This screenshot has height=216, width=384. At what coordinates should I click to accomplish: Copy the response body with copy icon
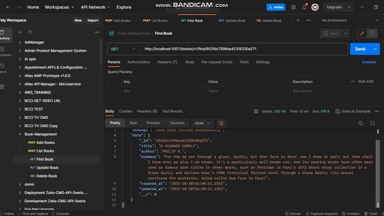(x=361, y=123)
